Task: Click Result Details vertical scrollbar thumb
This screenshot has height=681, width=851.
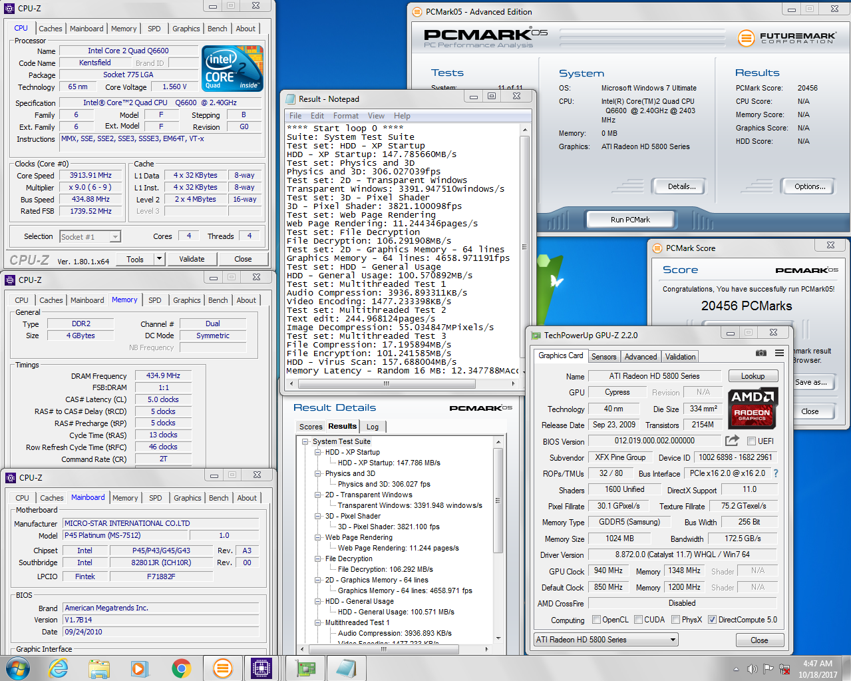Action: tap(497, 499)
